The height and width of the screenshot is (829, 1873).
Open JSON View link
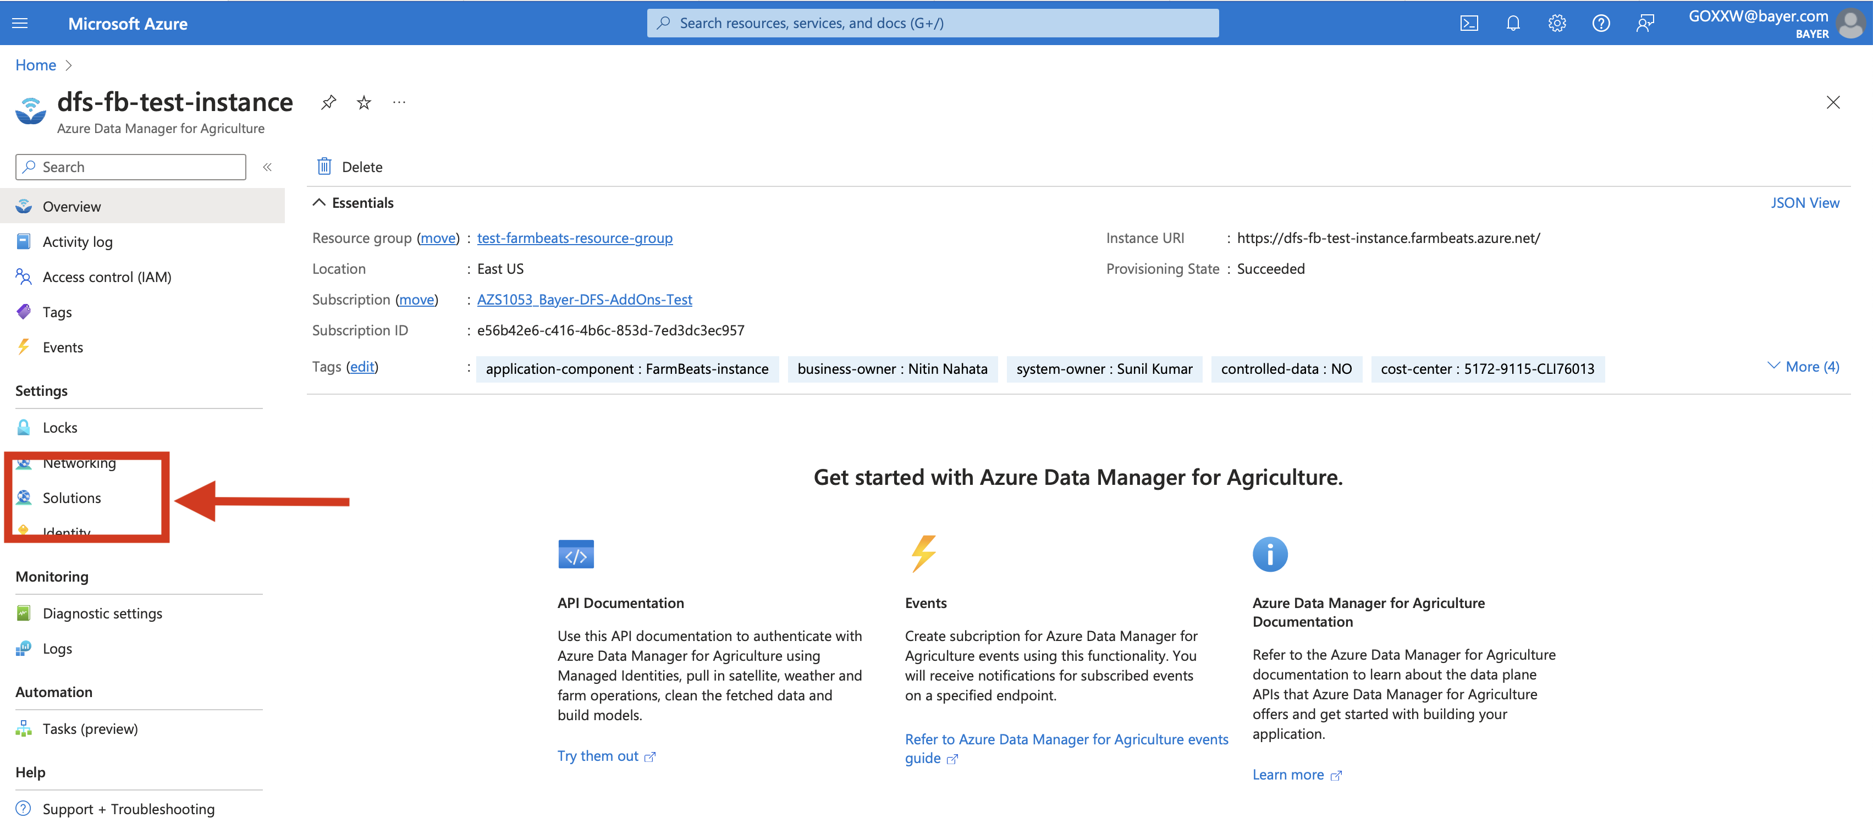pyautogui.click(x=1805, y=203)
